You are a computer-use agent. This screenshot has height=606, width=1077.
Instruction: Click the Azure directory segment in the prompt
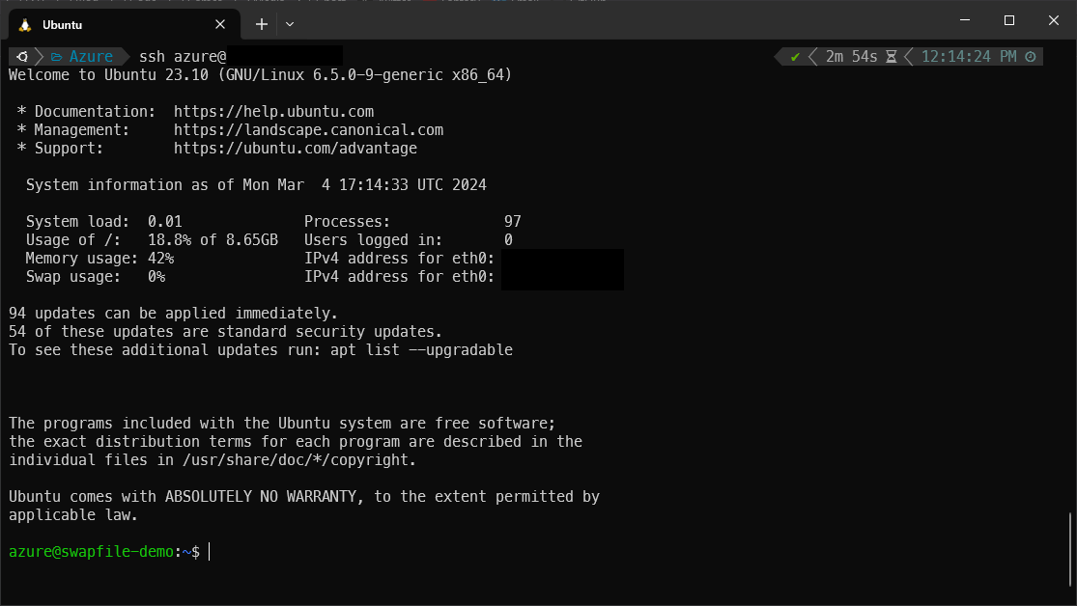click(91, 56)
